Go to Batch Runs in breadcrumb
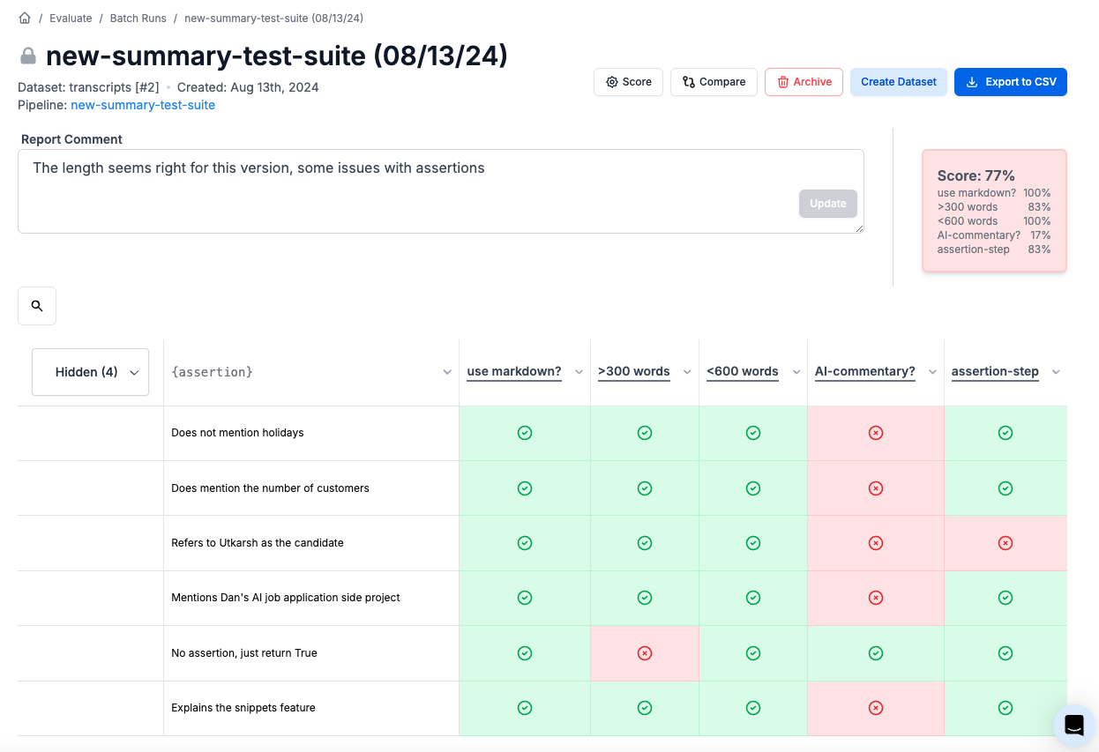The width and height of the screenshot is (1099, 752). tap(138, 18)
